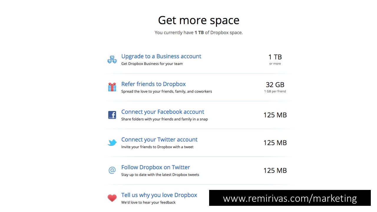The image size is (377, 212).
Task: Click the 125 MB Follow Dropbox reward
Action: pyautogui.click(x=275, y=170)
